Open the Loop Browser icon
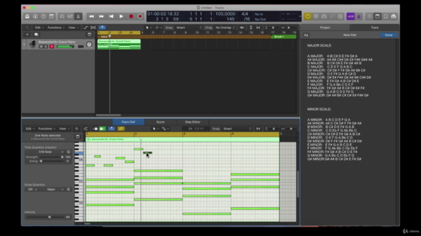This screenshot has width=421, height=236. pyautogui.click(x=386, y=16)
